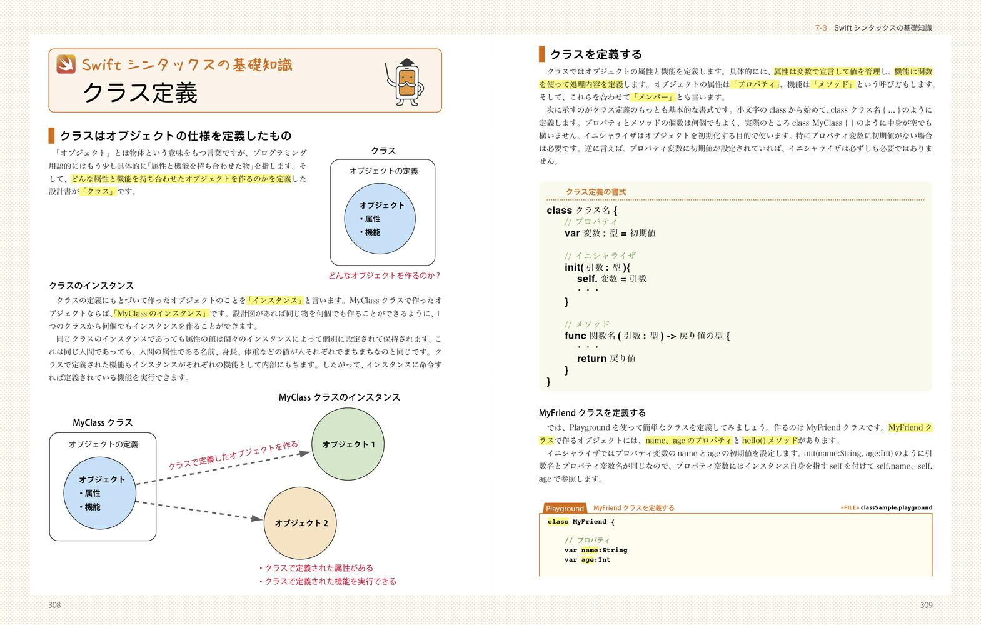Select subheading クラスのインスタンス

(x=91, y=286)
